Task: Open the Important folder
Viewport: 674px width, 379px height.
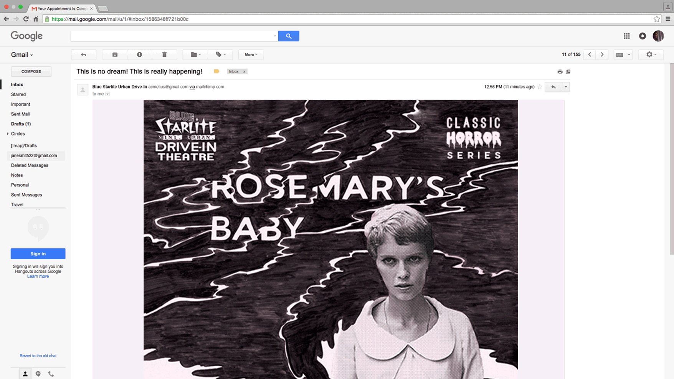Action: [x=20, y=104]
